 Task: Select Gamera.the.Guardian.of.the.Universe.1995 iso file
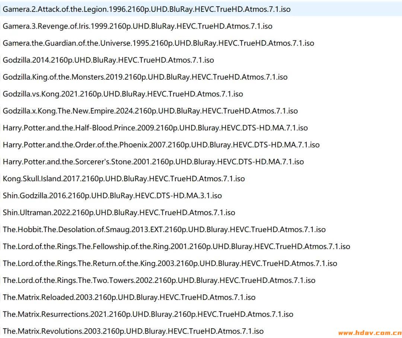[159, 43]
